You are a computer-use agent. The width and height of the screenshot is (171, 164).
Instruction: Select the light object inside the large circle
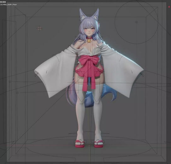coord(136,22)
